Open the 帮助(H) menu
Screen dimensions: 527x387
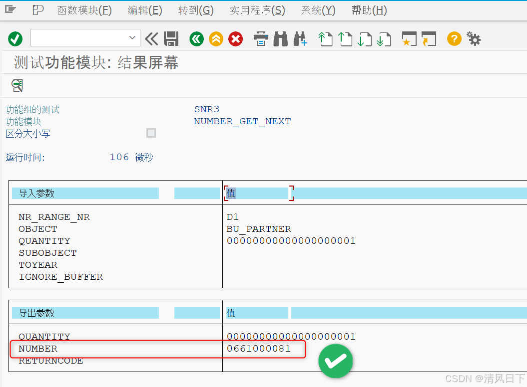(369, 10)
